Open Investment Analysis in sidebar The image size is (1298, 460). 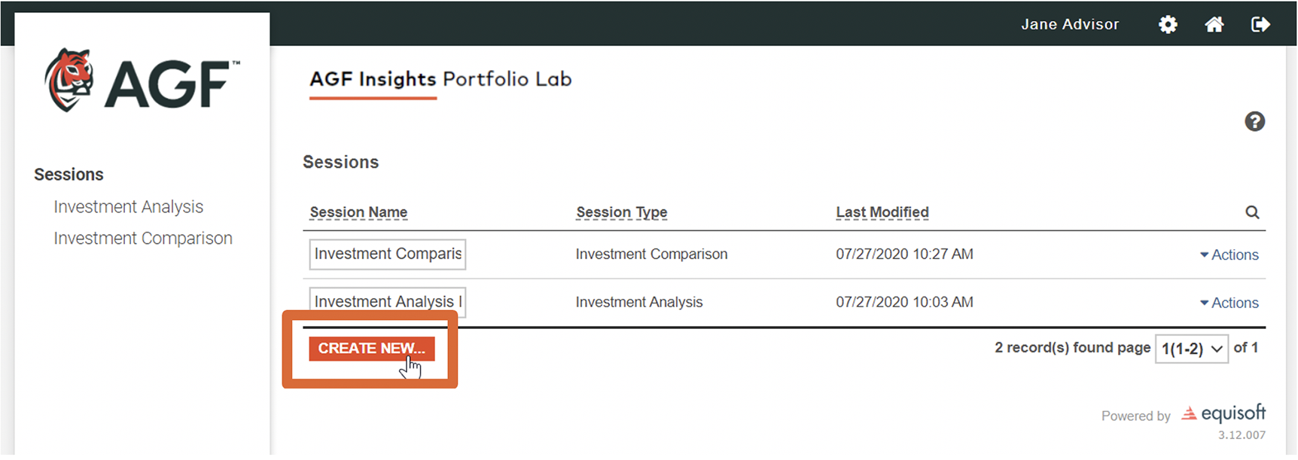click(x=128, y=207)
